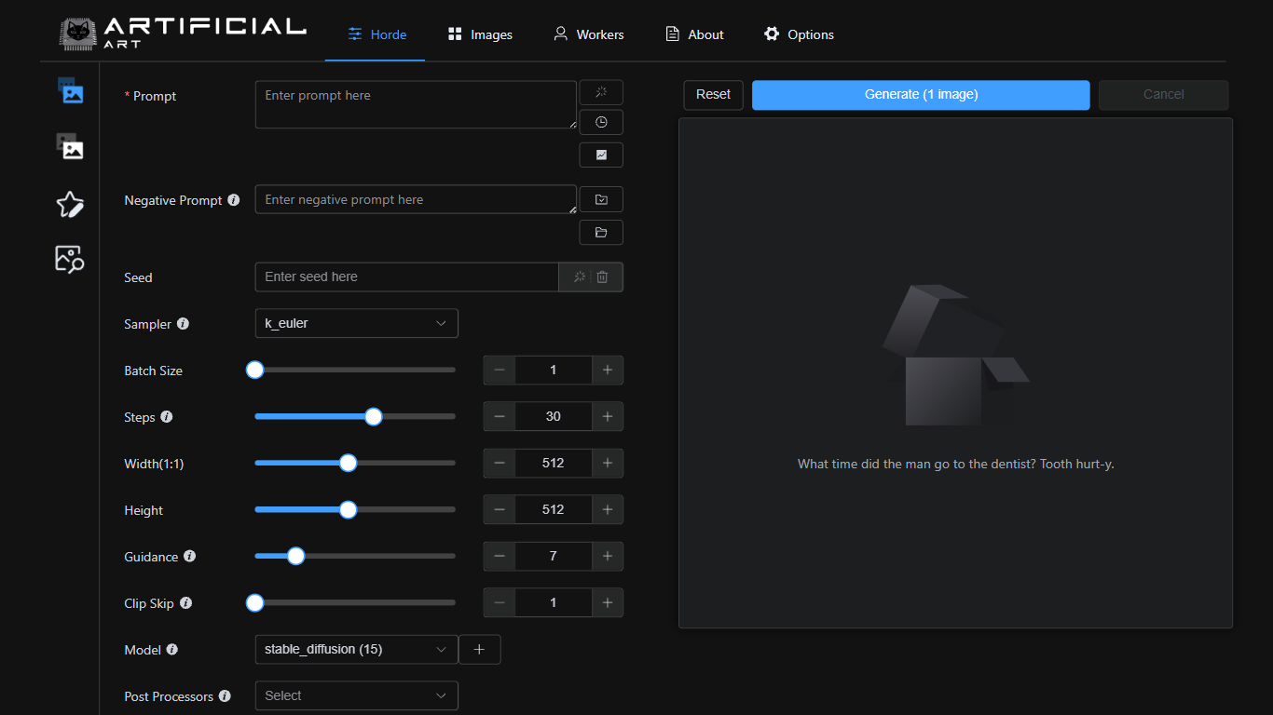Open the star-with-pencil rating sidebar icon
This screenshot has width=1273, height=715.
tap(70, 205)
